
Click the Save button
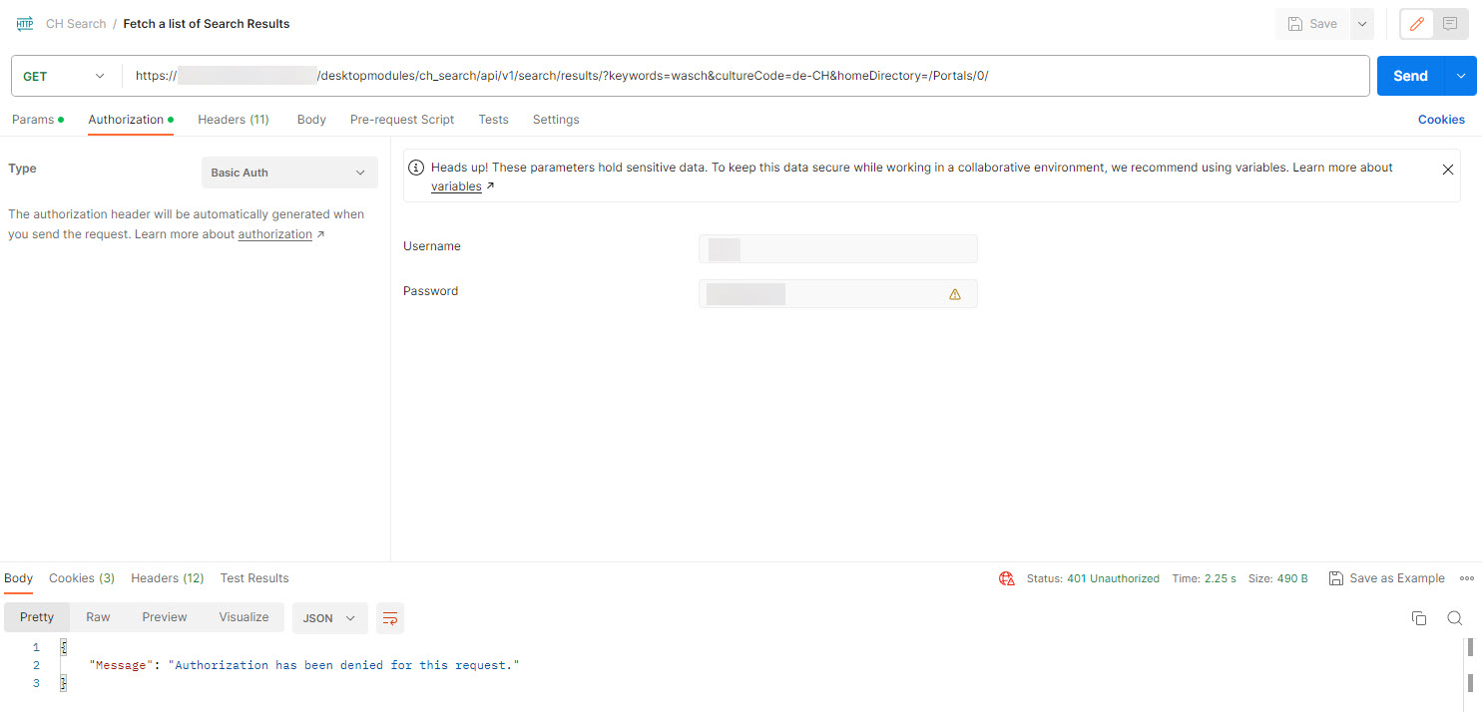pyautogui.click(x=1312, y=24)
